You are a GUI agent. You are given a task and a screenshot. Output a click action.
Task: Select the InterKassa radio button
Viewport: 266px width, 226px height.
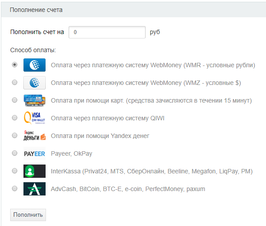[x=15, y=171]
